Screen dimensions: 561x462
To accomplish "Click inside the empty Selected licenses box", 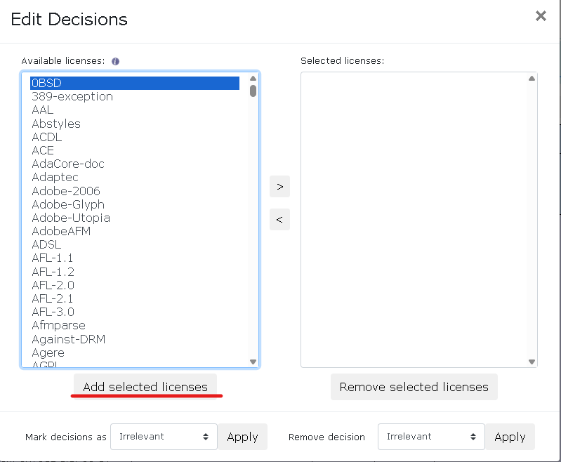I will [414, 219].
